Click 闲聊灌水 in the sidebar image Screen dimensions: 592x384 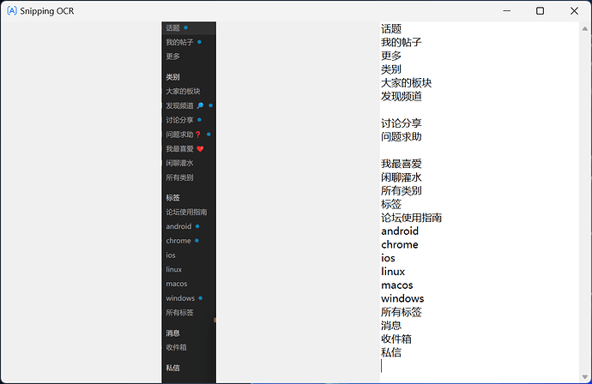click(179, 163)
